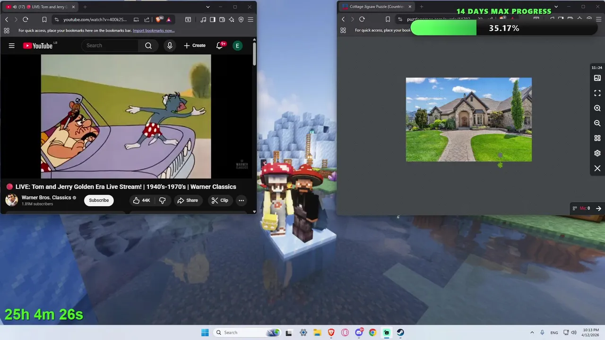Image resolution: width=605 pixels, height=340 pixels.
Task: Like the Tom and Jerry video
Action: [x=141, y=200]
